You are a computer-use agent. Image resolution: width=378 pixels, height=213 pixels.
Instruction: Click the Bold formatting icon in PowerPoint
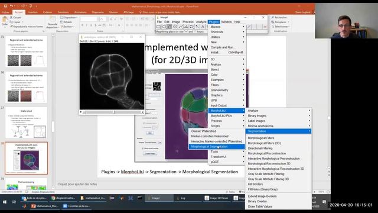(82, 25)
